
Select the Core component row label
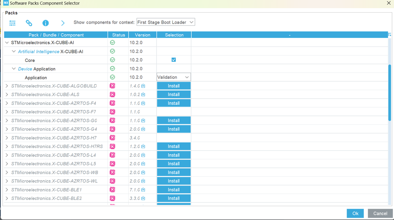coord(30,60)
